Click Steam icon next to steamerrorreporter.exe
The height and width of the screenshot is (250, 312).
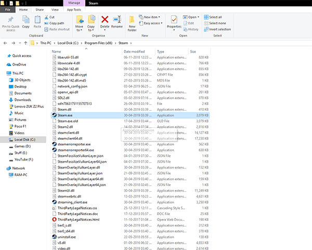coord(54,144)
